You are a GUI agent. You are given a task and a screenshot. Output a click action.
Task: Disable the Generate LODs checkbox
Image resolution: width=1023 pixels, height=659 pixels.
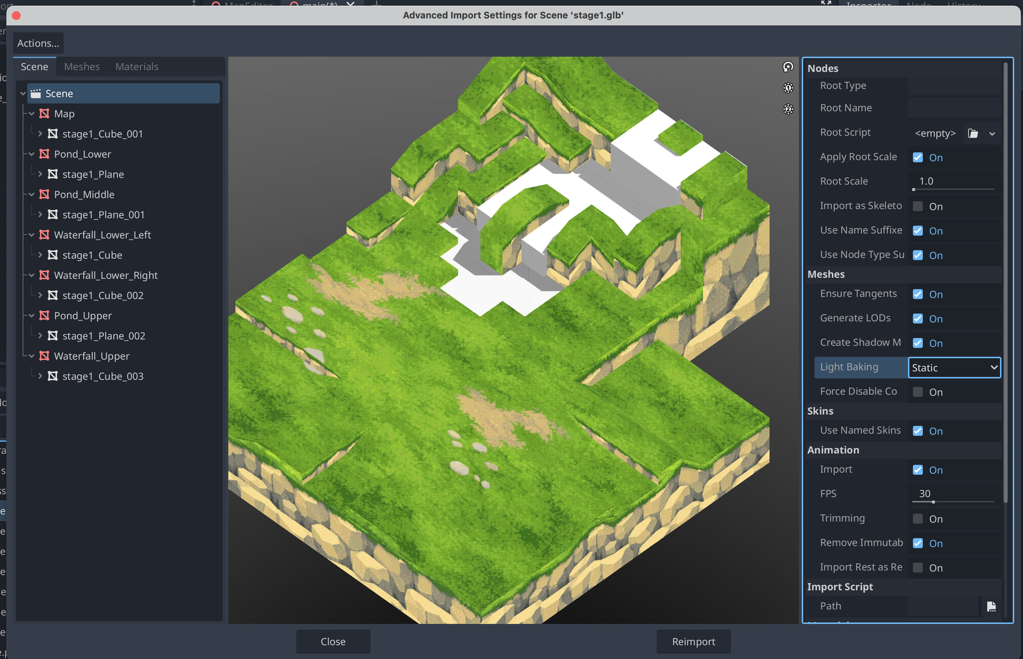pos(918,319)
